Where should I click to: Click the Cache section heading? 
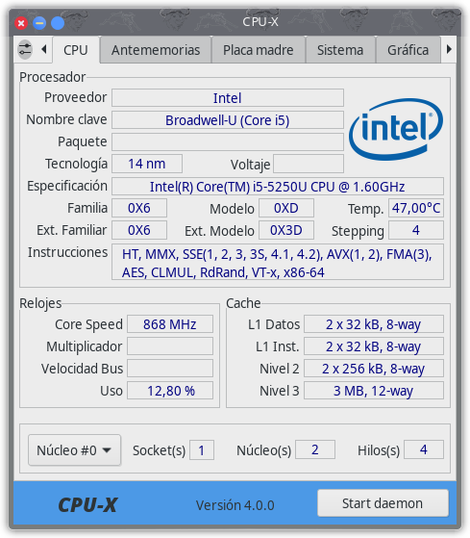point(243,303)
